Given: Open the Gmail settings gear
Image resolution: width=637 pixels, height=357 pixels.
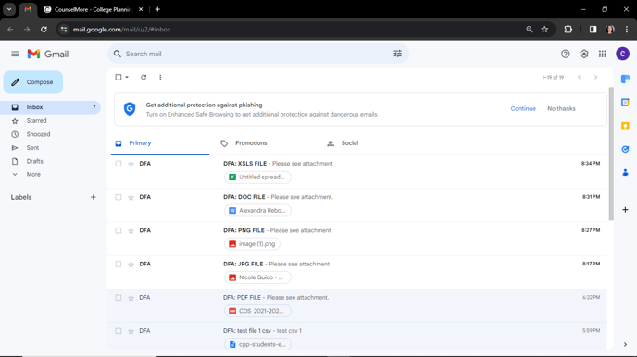Looking at the screenshot, I should [584, 54].
